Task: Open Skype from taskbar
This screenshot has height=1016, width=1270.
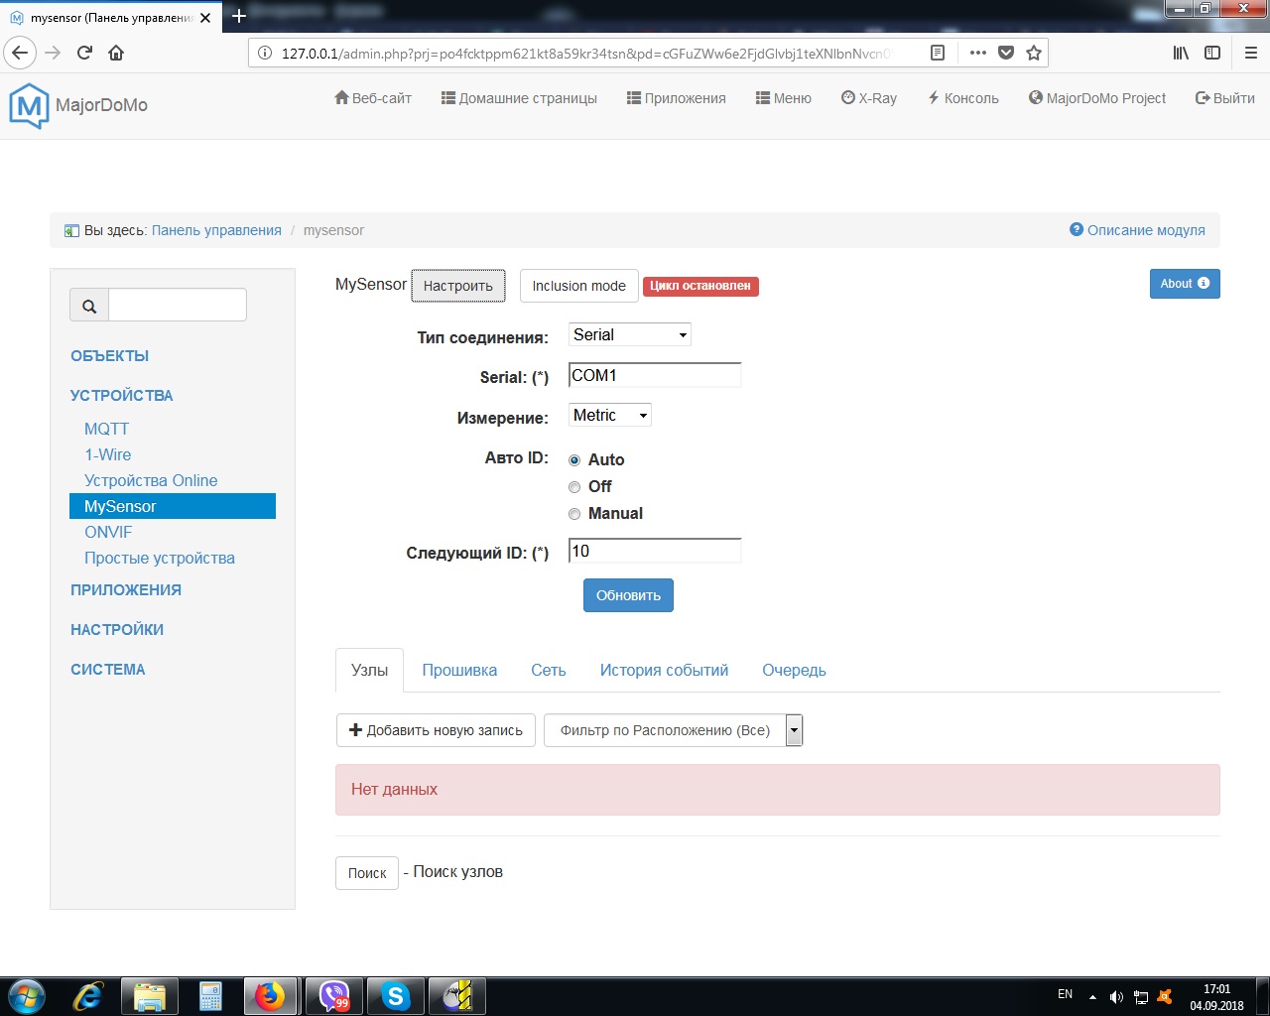Action: (396, 995)
